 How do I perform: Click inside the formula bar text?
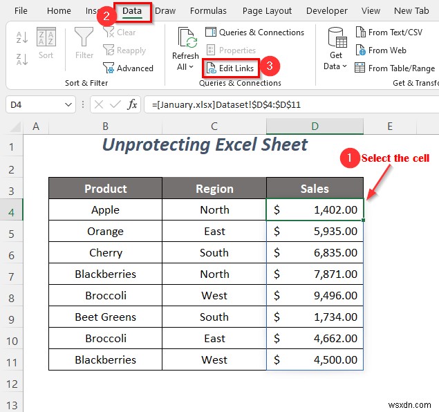click(x=226, y=104)
